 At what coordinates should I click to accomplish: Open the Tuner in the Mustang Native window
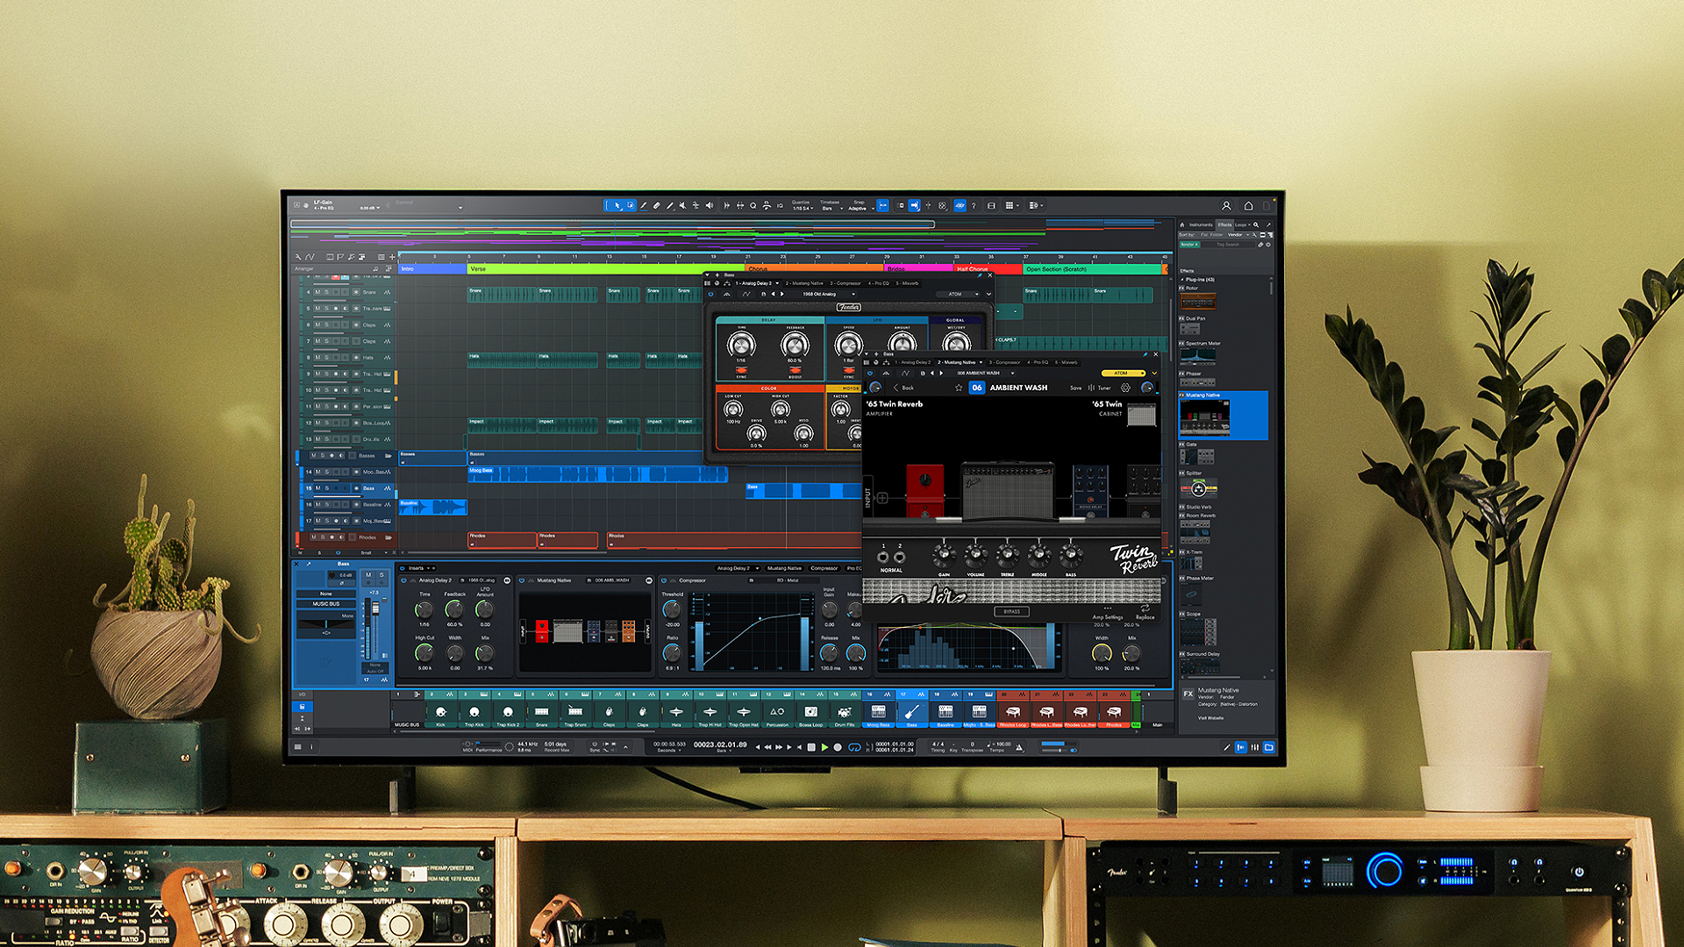(x=1104, y=388)
